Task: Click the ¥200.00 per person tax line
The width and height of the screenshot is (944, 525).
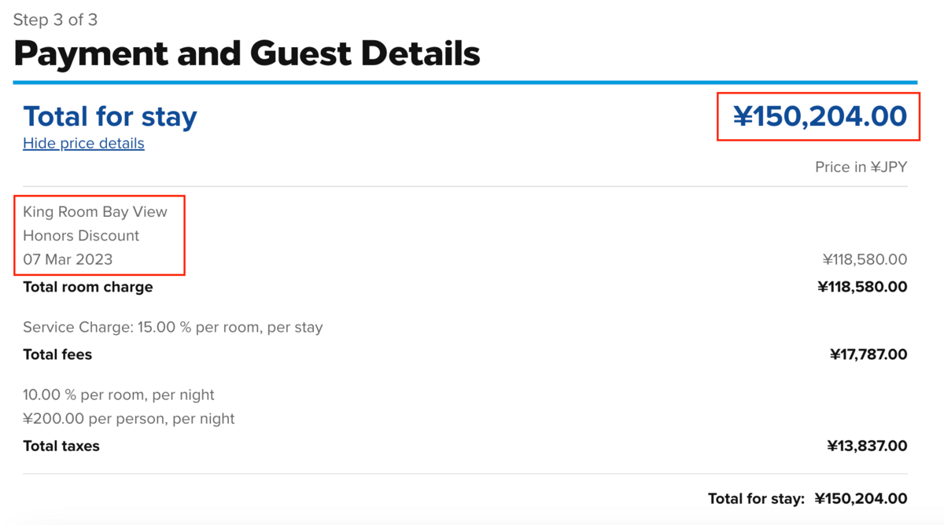Action: tap(129, 419)
